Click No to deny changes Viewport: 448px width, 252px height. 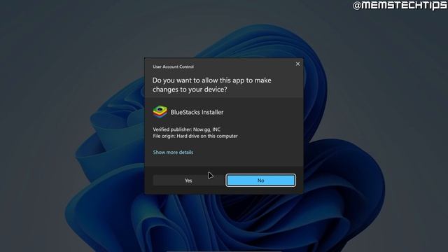pos(260,181)
